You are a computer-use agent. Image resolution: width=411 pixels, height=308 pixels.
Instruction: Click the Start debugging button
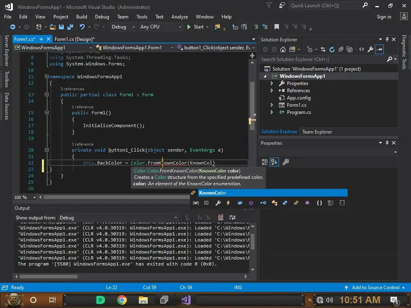coord(196,27)
